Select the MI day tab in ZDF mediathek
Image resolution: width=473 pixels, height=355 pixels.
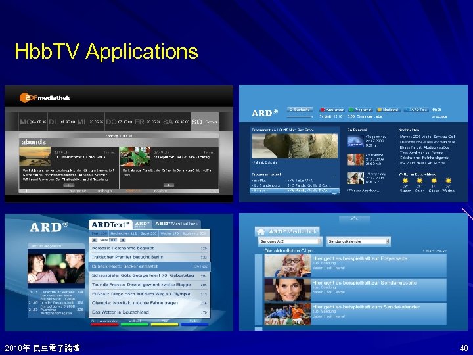click(90, 122)
